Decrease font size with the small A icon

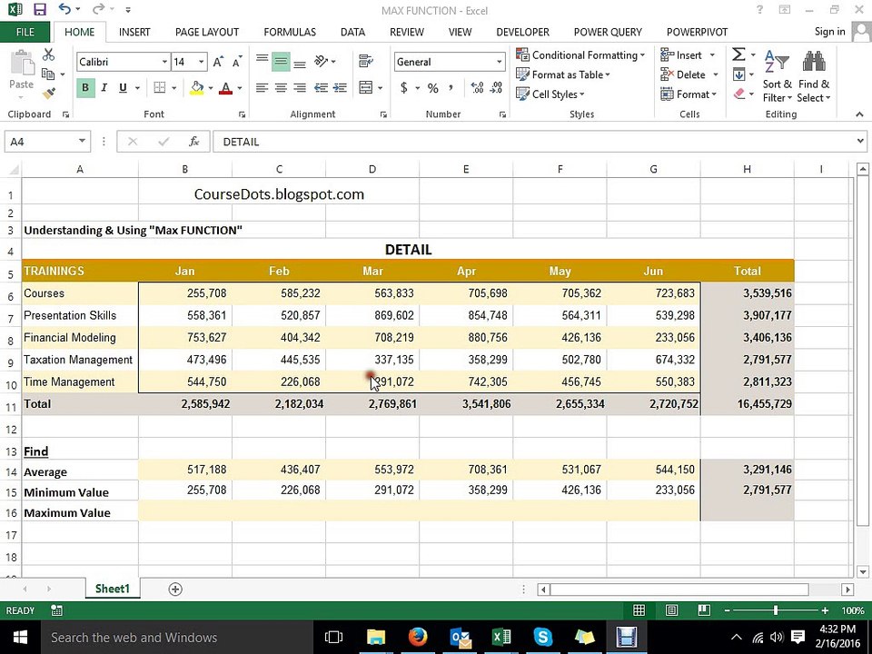pos(237,62)
